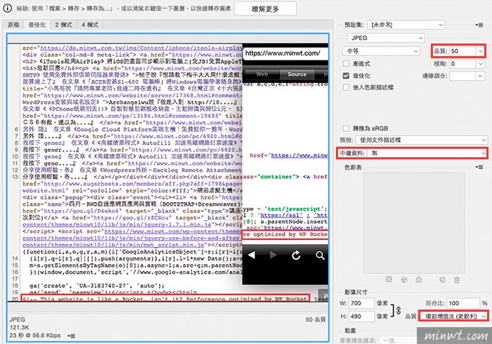
Task: Enable the 轉換為 sRGB checkbox
Action: click(346, 128)
